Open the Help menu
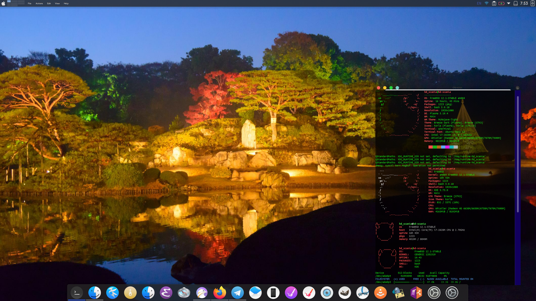 coord(66,3)
